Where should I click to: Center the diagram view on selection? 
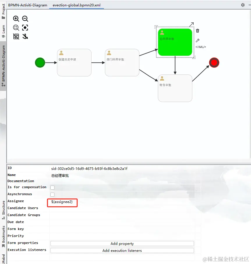coord(25,28)
